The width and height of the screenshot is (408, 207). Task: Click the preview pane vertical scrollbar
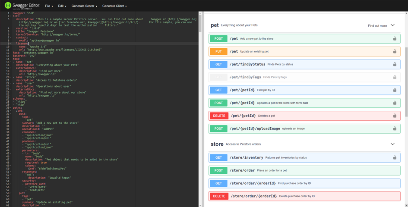click(x=406, y=82)
